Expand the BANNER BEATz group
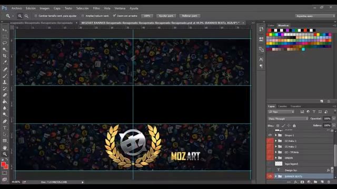Image resolution: width=337 pixels, height=189 pixels. point(276,176)
